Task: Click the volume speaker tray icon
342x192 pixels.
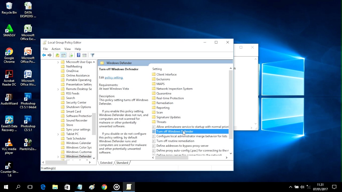Action: 302,187
